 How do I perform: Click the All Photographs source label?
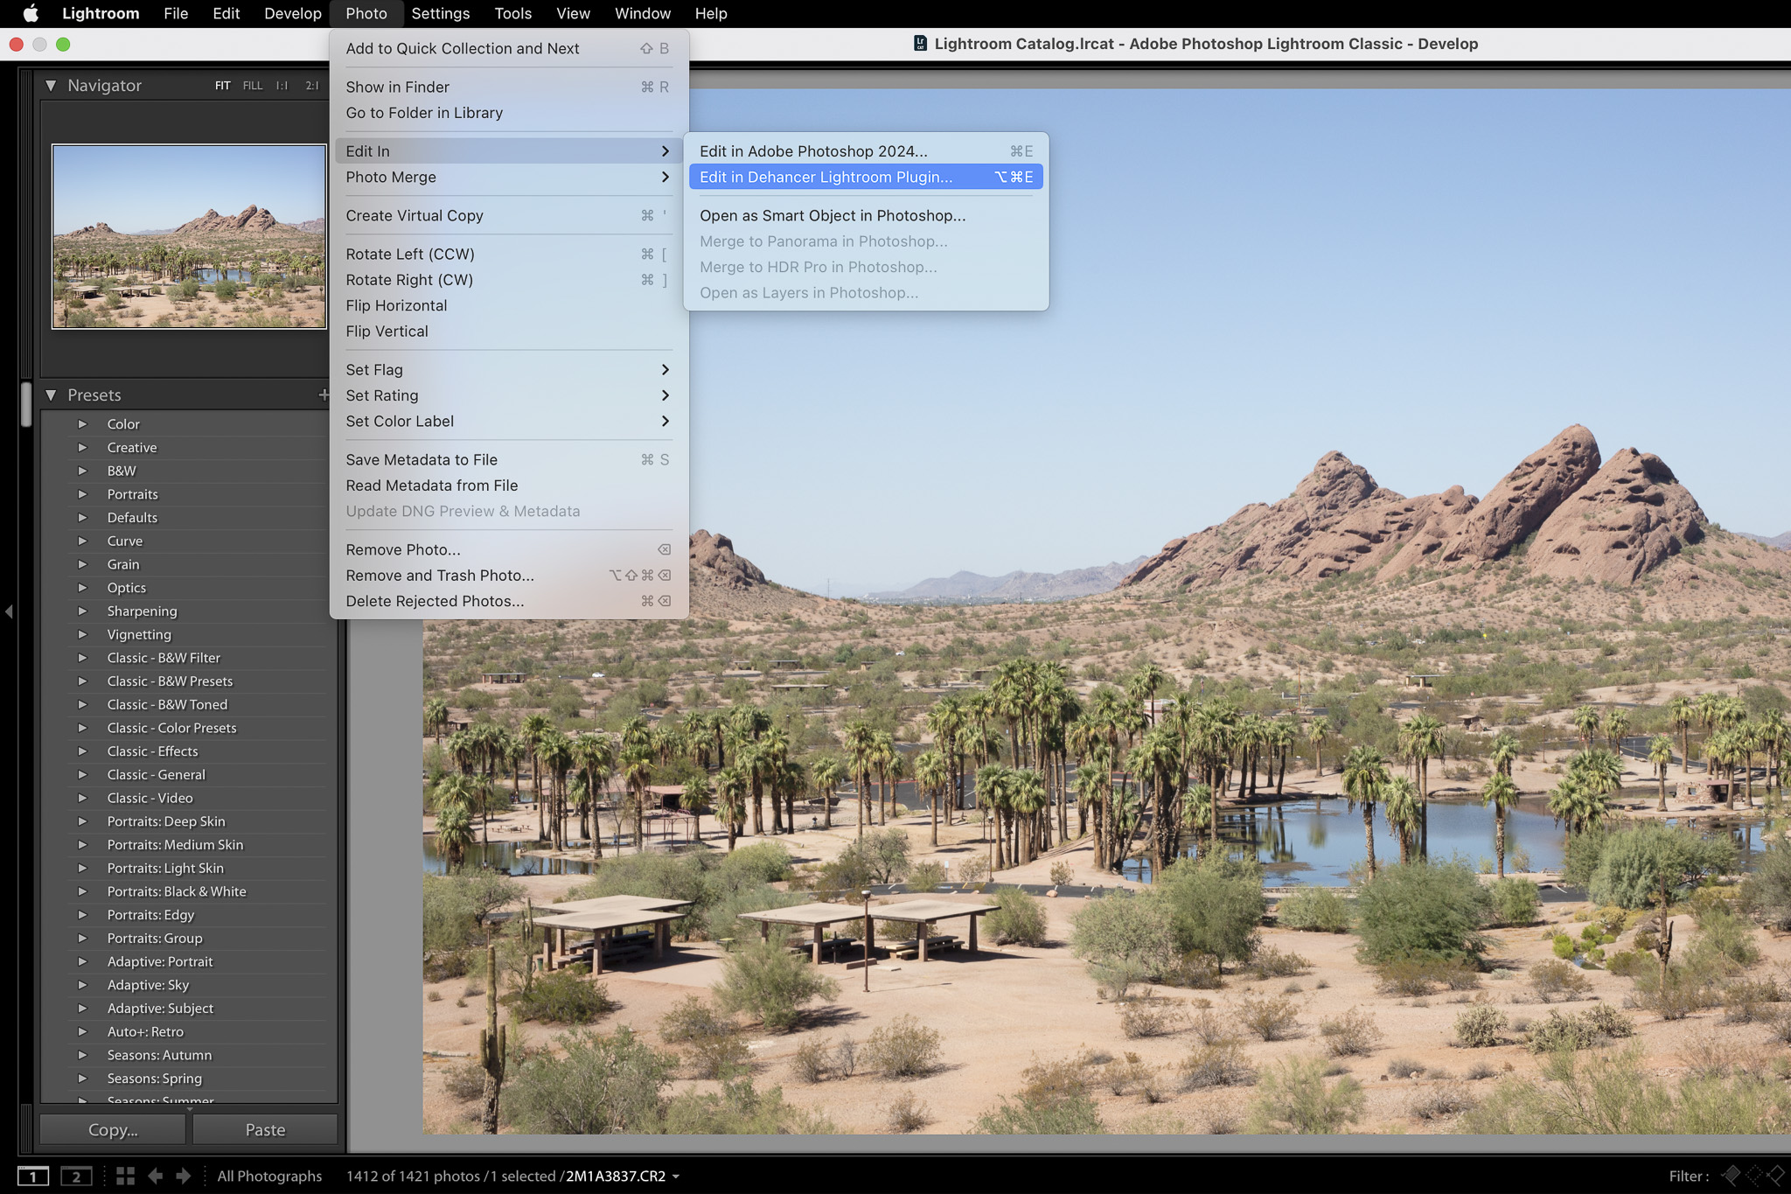269,1177
